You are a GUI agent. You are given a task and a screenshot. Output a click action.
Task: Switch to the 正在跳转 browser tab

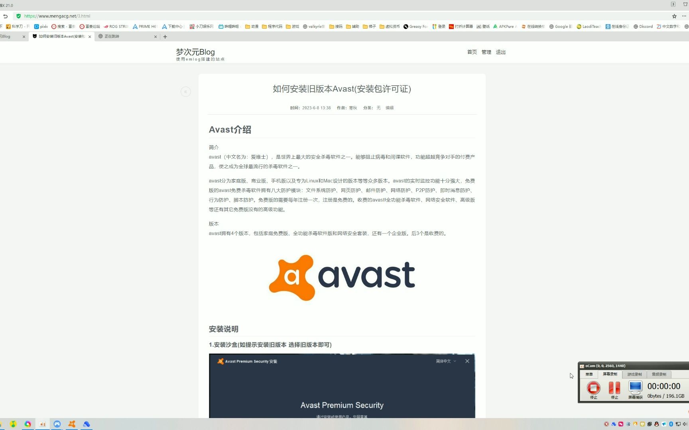click(128, 37)
